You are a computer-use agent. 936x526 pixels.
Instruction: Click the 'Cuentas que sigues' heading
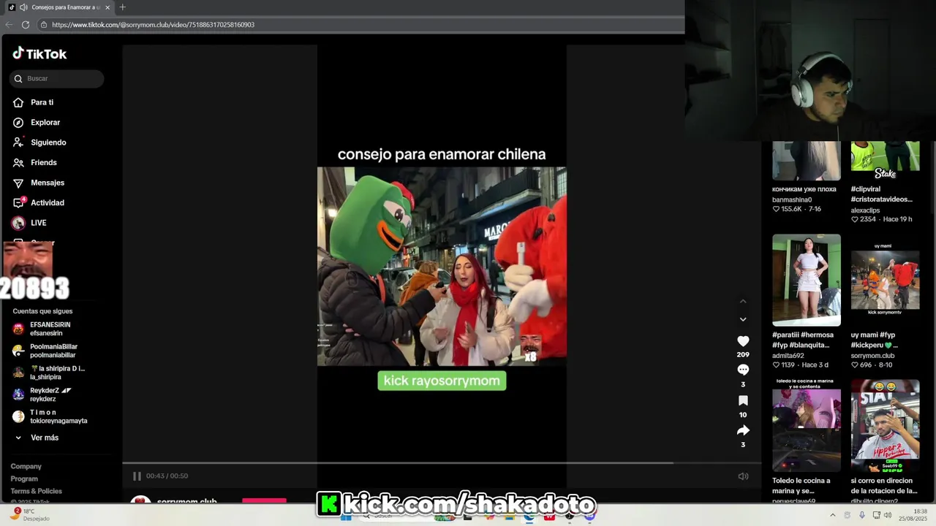(x=42, y=311)
